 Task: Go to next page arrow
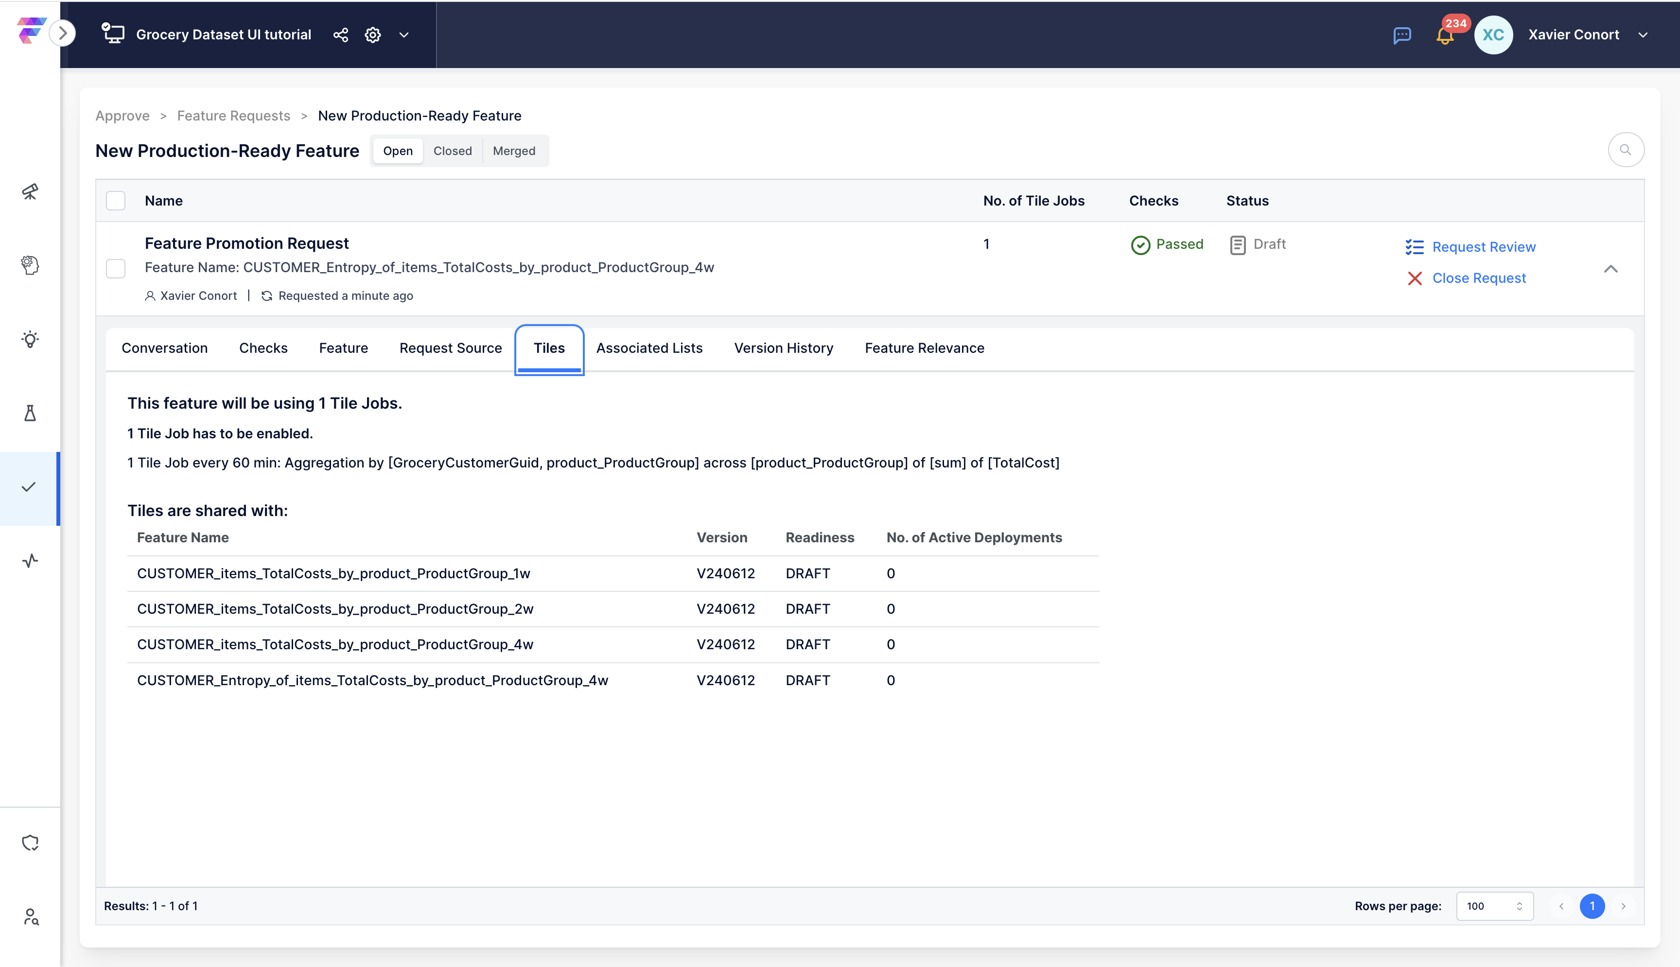(x=1623, y=907)
